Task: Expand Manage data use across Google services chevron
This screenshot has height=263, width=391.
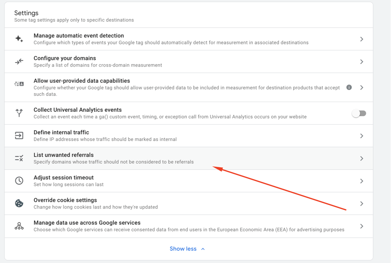Action: pos(361,226)
